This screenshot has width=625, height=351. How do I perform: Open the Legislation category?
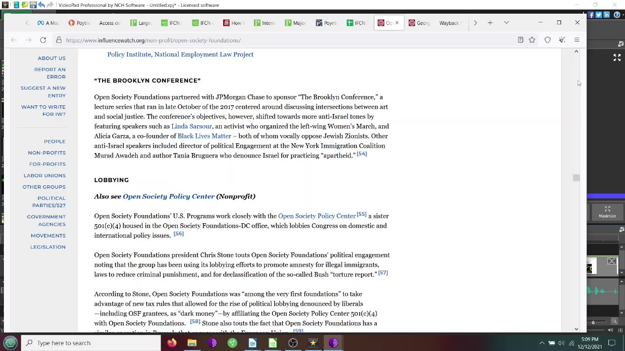tap(48, 247)
